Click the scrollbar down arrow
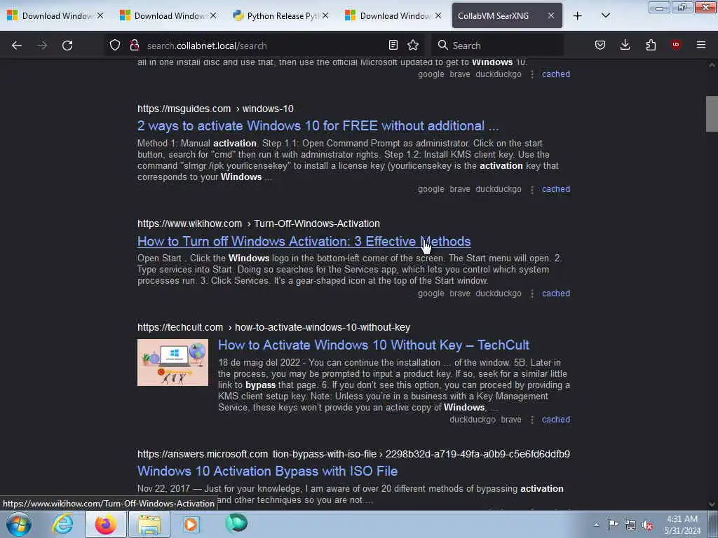718x538 pixels. [712, 504]
